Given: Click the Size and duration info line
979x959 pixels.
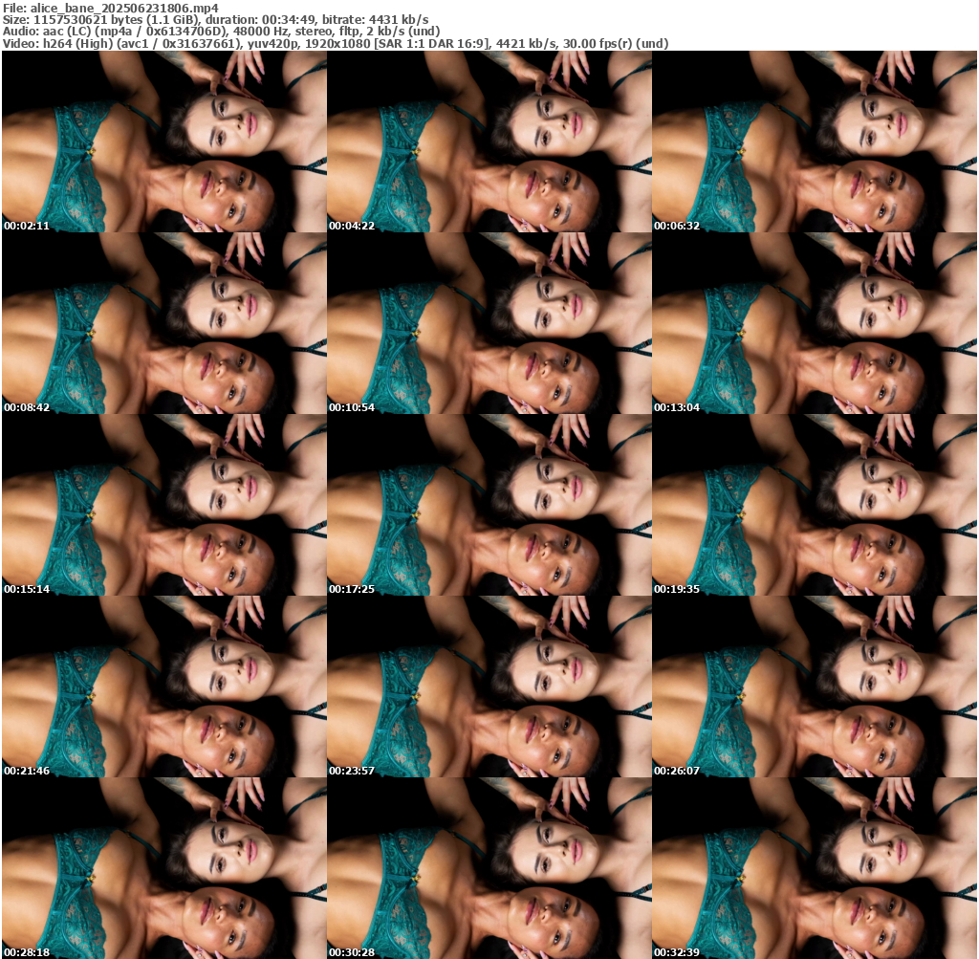Looking at the screenshot, I should pyautogui.click(x=215, y=19).
